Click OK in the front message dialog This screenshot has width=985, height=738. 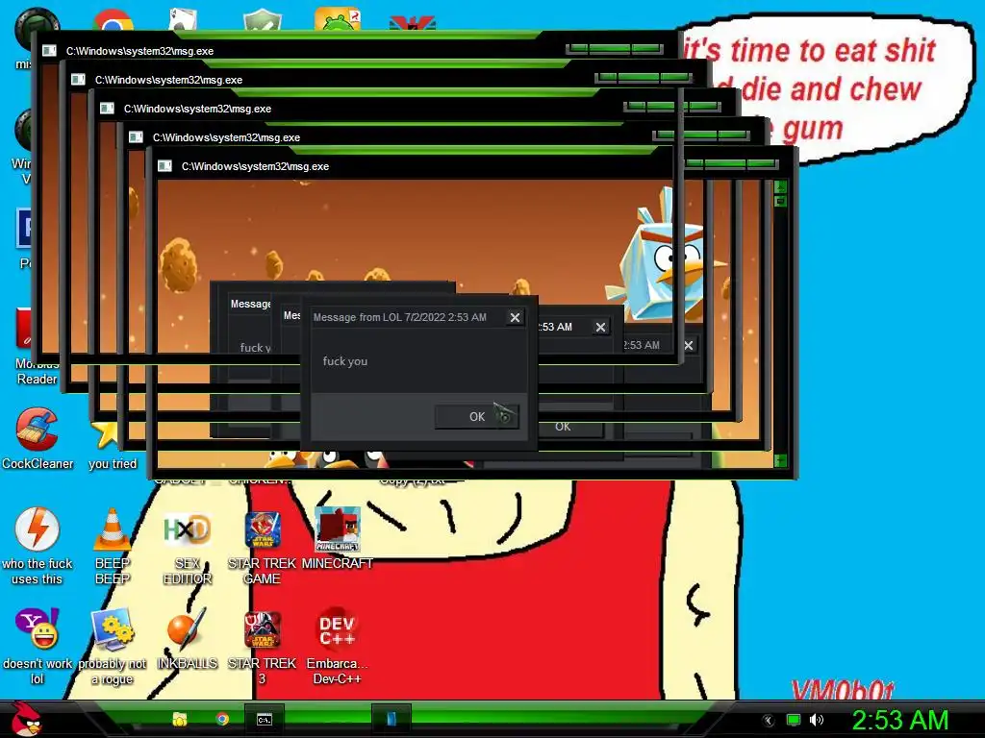[477, 417]
